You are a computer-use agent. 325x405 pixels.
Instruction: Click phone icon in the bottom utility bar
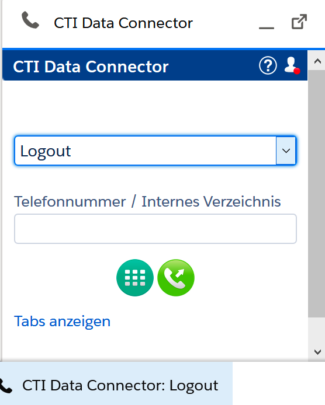(6, 386)
